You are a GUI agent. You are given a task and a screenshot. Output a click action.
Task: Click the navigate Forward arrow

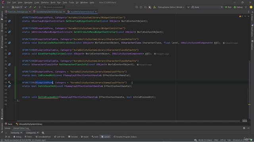coord(8,7)
